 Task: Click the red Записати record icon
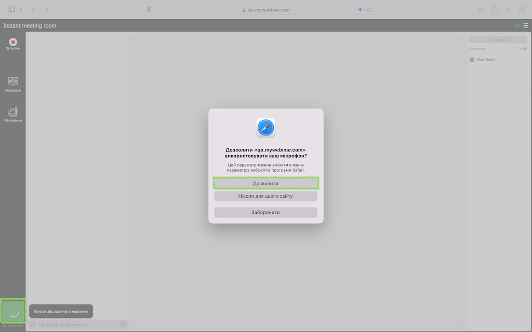[x=13, y=42]
